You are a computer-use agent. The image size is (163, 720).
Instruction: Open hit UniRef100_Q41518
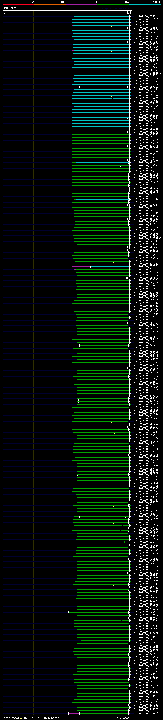point(146,707)
